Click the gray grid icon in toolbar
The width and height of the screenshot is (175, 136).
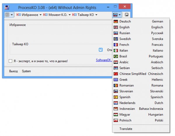pos(7,15)
